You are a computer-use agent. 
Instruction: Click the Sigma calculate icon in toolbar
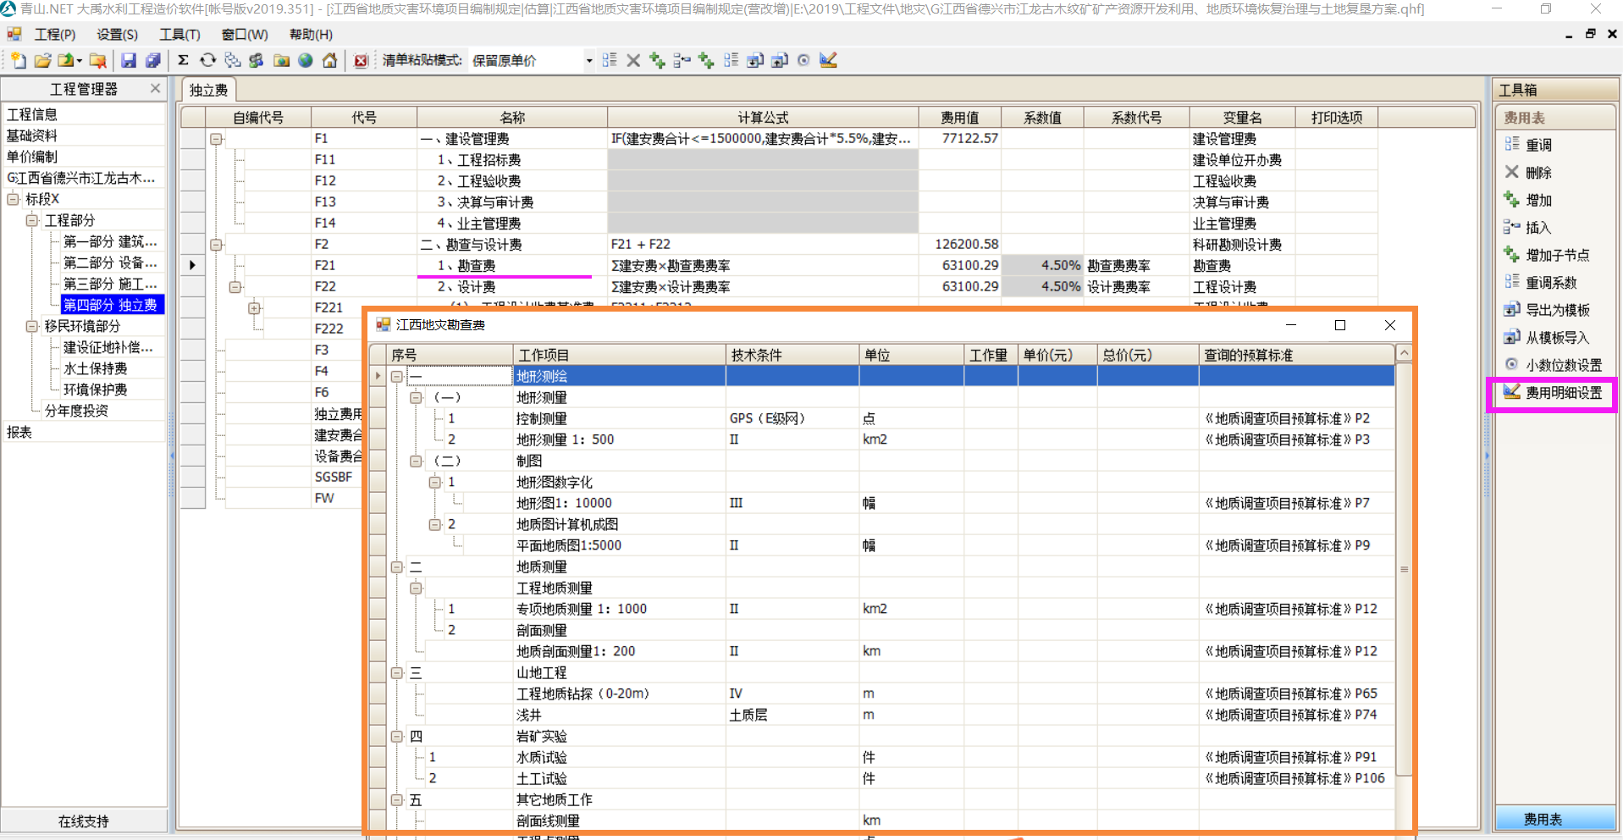click(x=183, y=60)
